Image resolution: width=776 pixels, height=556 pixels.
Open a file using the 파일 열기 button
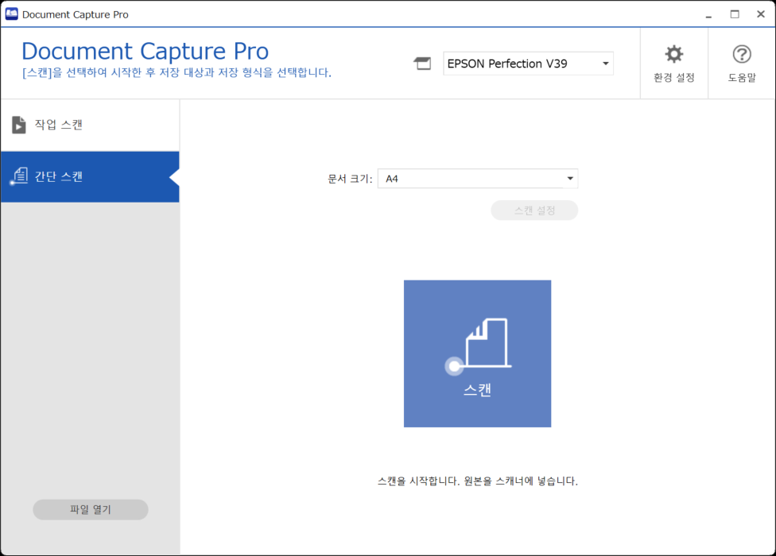tap(90, 509)
